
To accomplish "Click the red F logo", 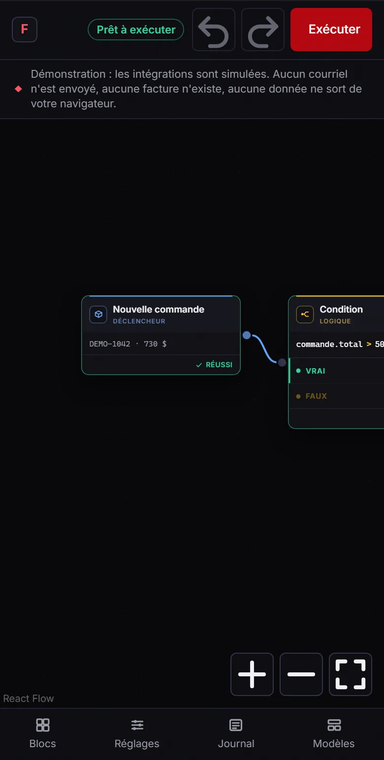I will pyautogui.click(x=25, y=30).
